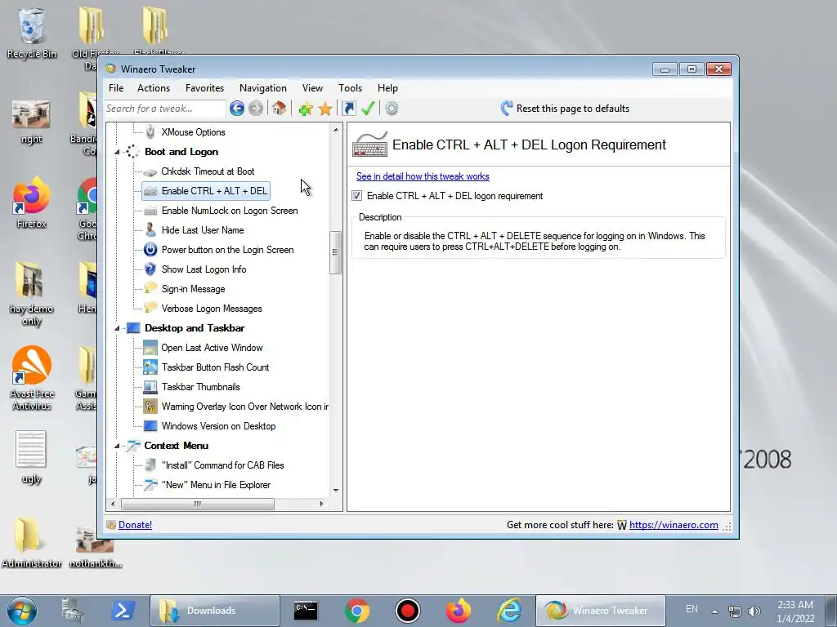Open the Firefox desktop shortcut
Viewport: 837px width, 627px height.
[32, 202]
